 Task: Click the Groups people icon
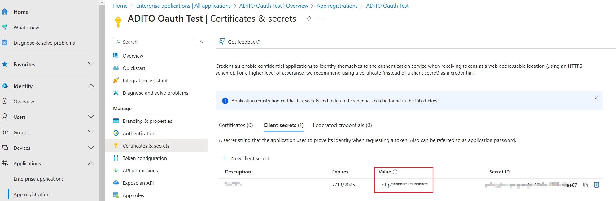tap(5, 132)
